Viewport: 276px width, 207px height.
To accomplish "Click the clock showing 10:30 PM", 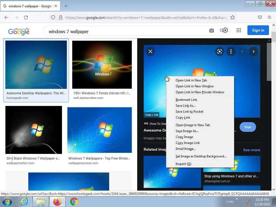I will click(x=262, y=200).
